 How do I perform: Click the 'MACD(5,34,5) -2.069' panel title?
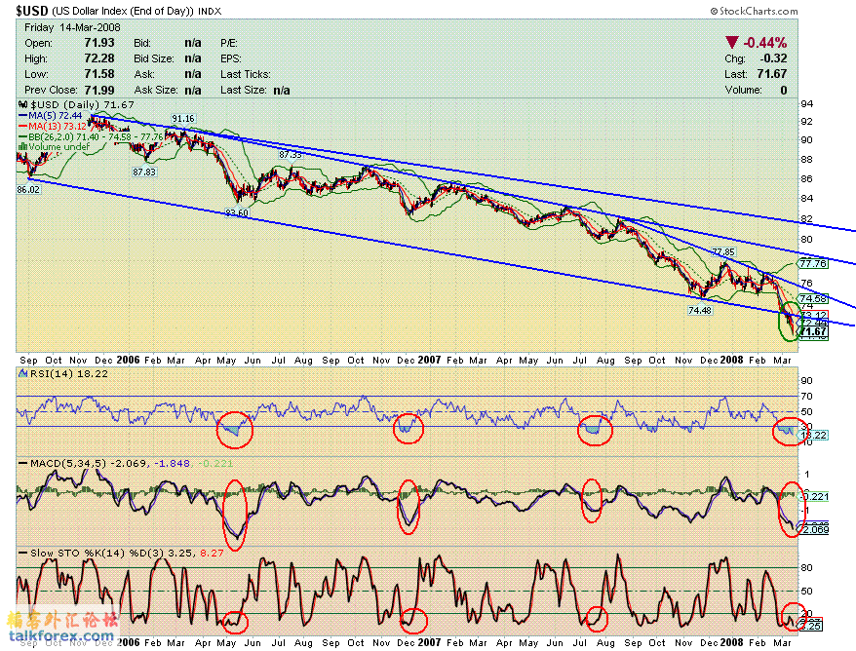[89, 463]
